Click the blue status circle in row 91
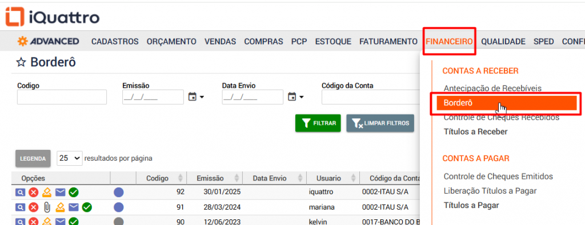This screenshot has height=225, width=585. tap(119, 207)
